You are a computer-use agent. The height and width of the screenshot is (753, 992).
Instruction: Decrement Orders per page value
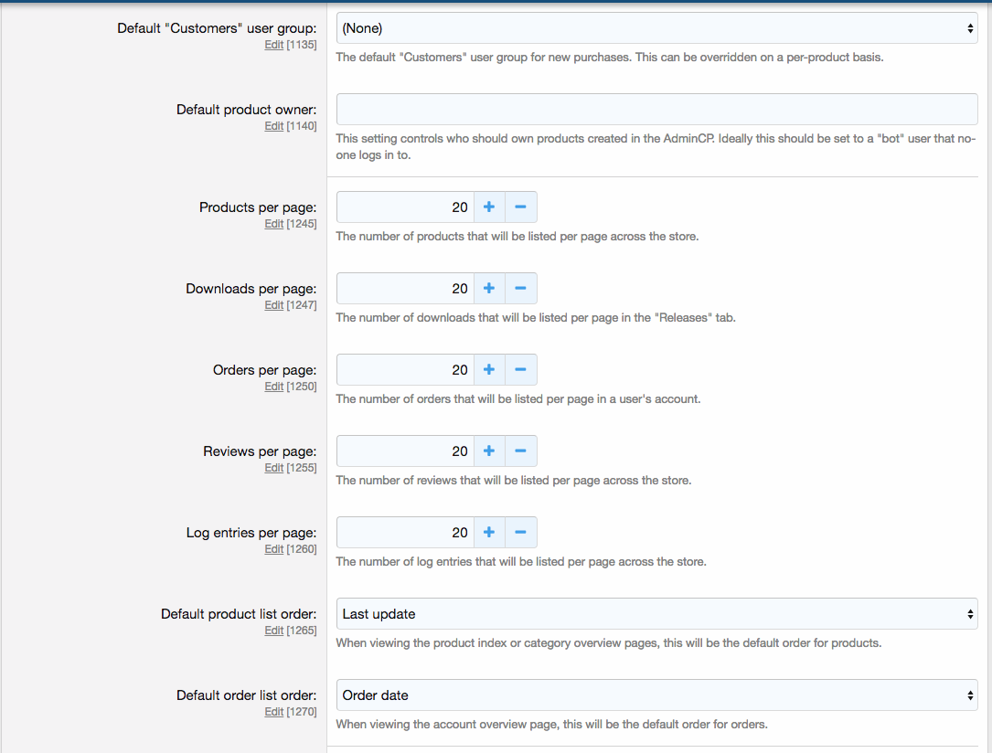(520, 370)
